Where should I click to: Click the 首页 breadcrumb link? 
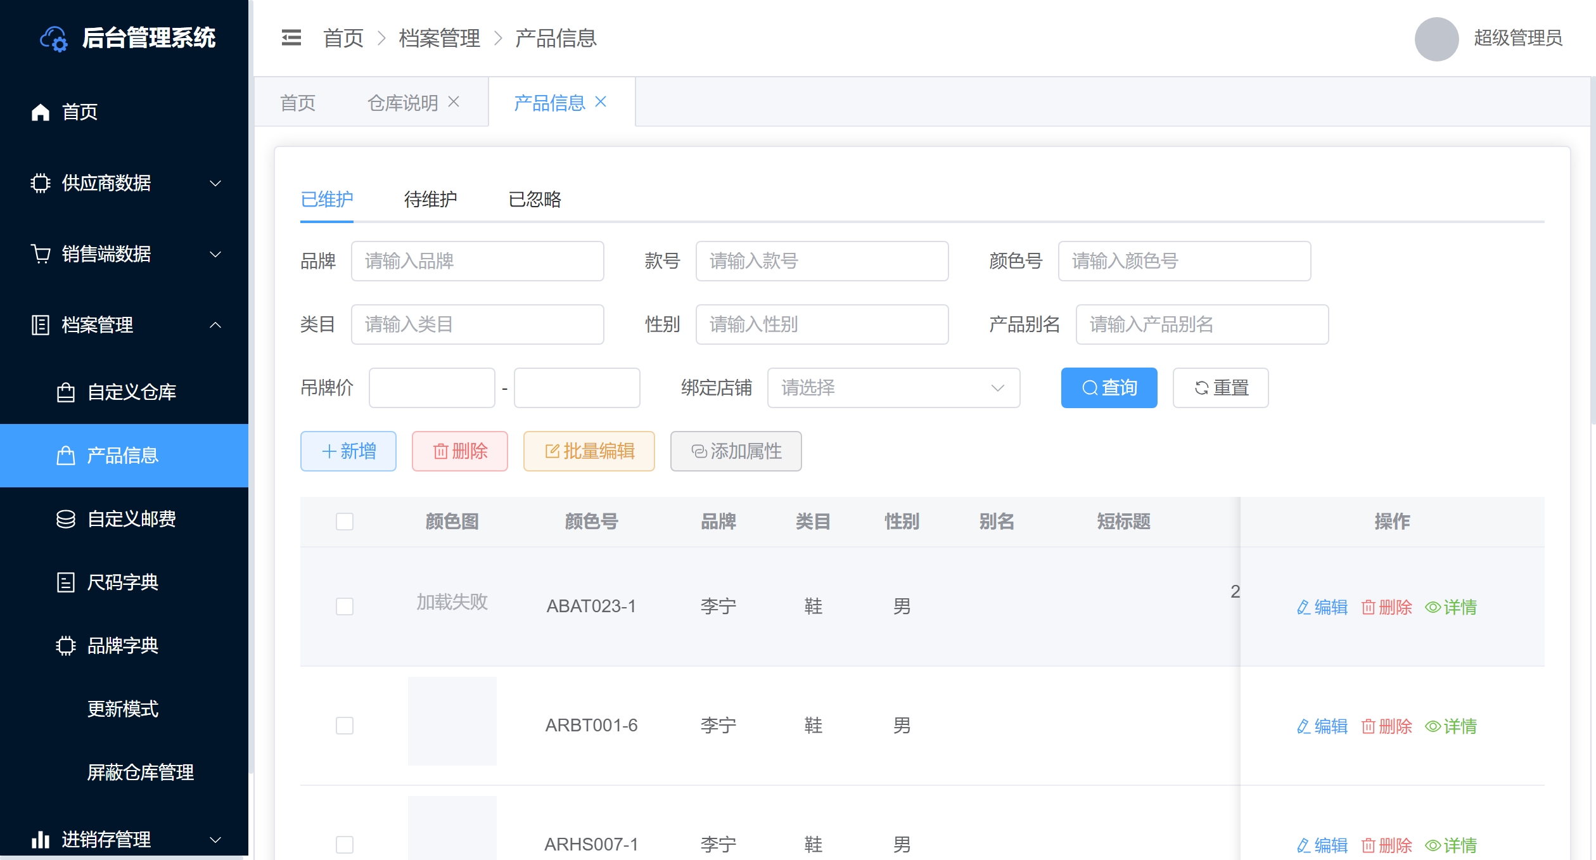click(343, 39)
